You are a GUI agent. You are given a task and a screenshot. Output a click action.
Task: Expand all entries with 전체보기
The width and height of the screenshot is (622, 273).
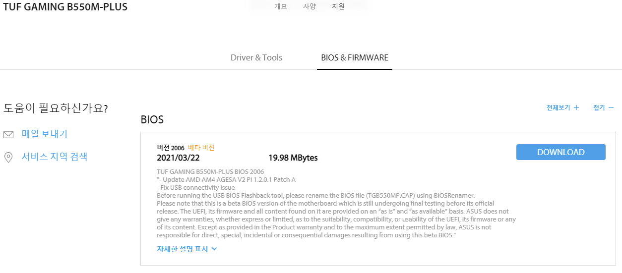(x=559, y=108)
